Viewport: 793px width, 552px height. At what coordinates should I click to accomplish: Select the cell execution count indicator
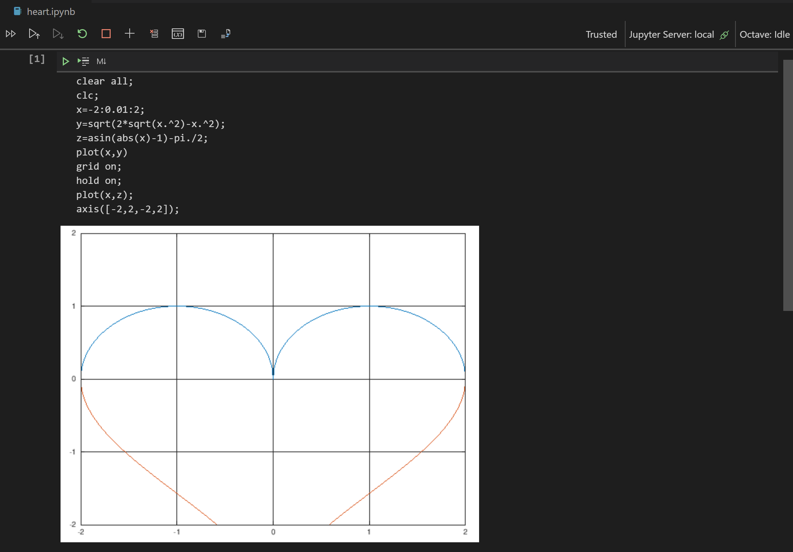coord(36,59)
